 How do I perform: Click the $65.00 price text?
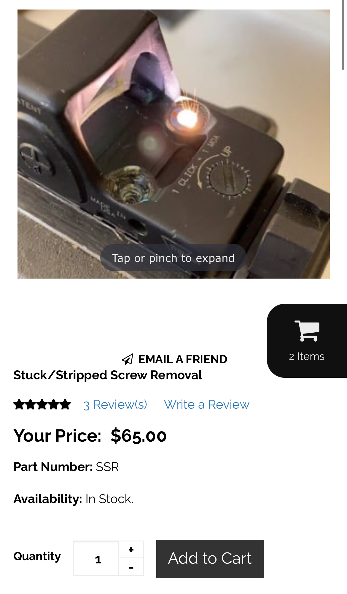[139, 436]
